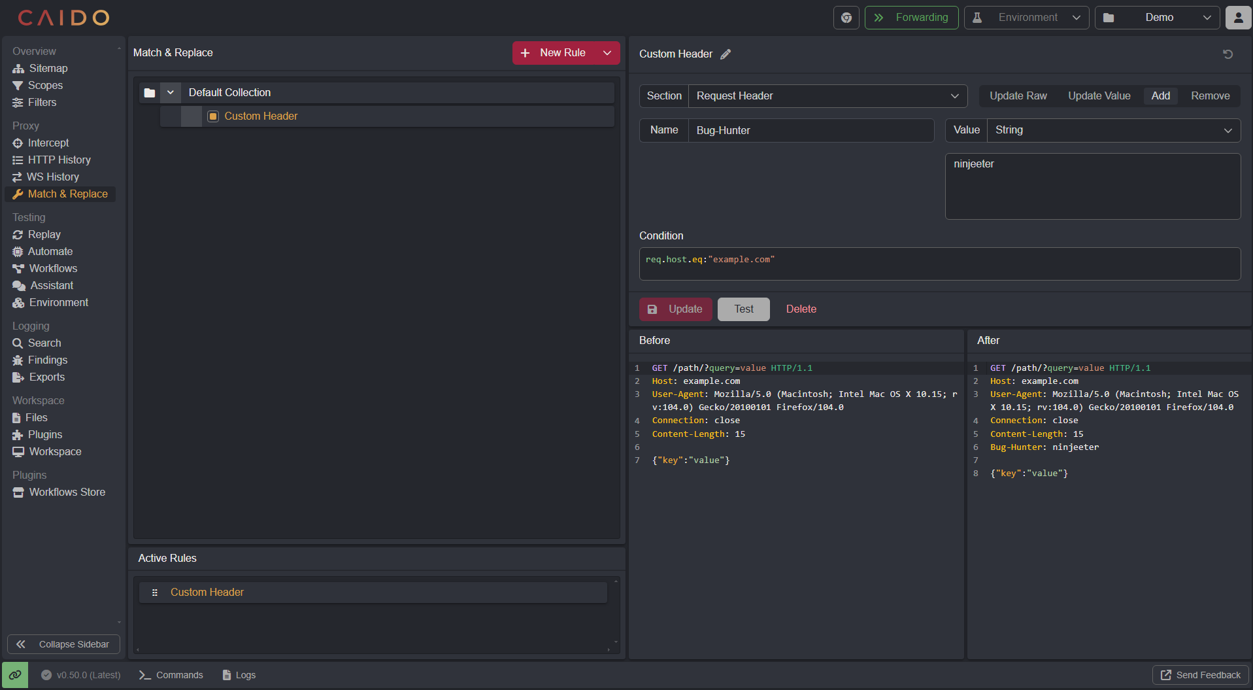Click the Active Rules vertical scrollbar
This screenshot has height=690, width=1253.
[x=616, y=612]
